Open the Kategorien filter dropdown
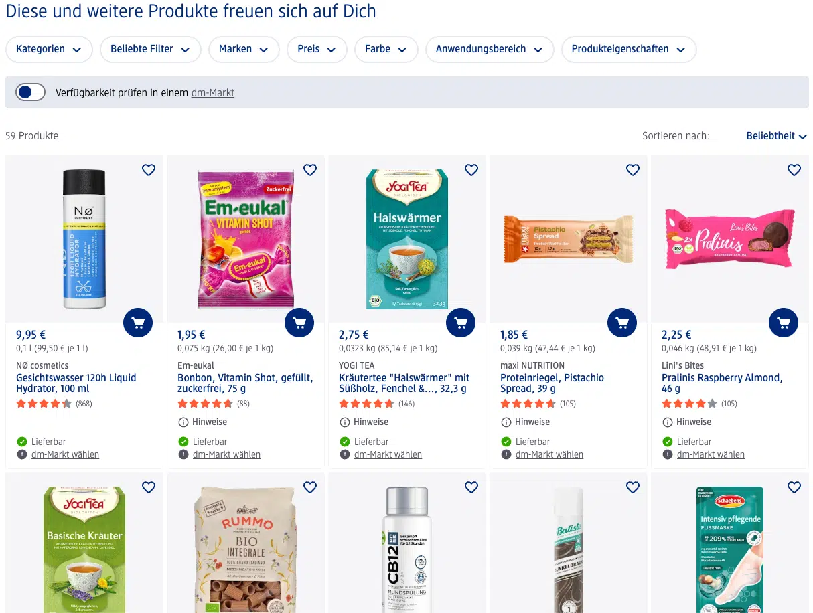The width and height of the screenshot is (813, 613). 49,49
